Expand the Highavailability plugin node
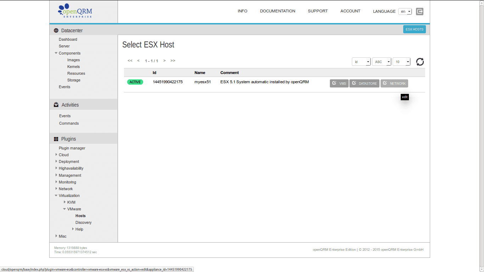Image resolution: width=484 pixels, height=272 pixels. coord(56,168)
